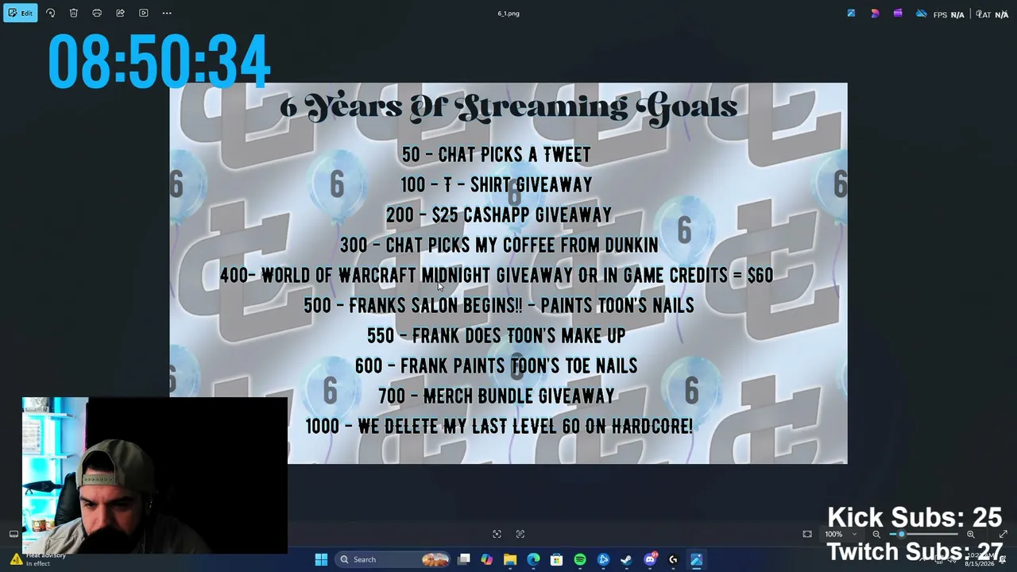Open Microsoft Edge from the taskbar
The width and height of the screenshot is (1017, 572).
click(533, 559)
